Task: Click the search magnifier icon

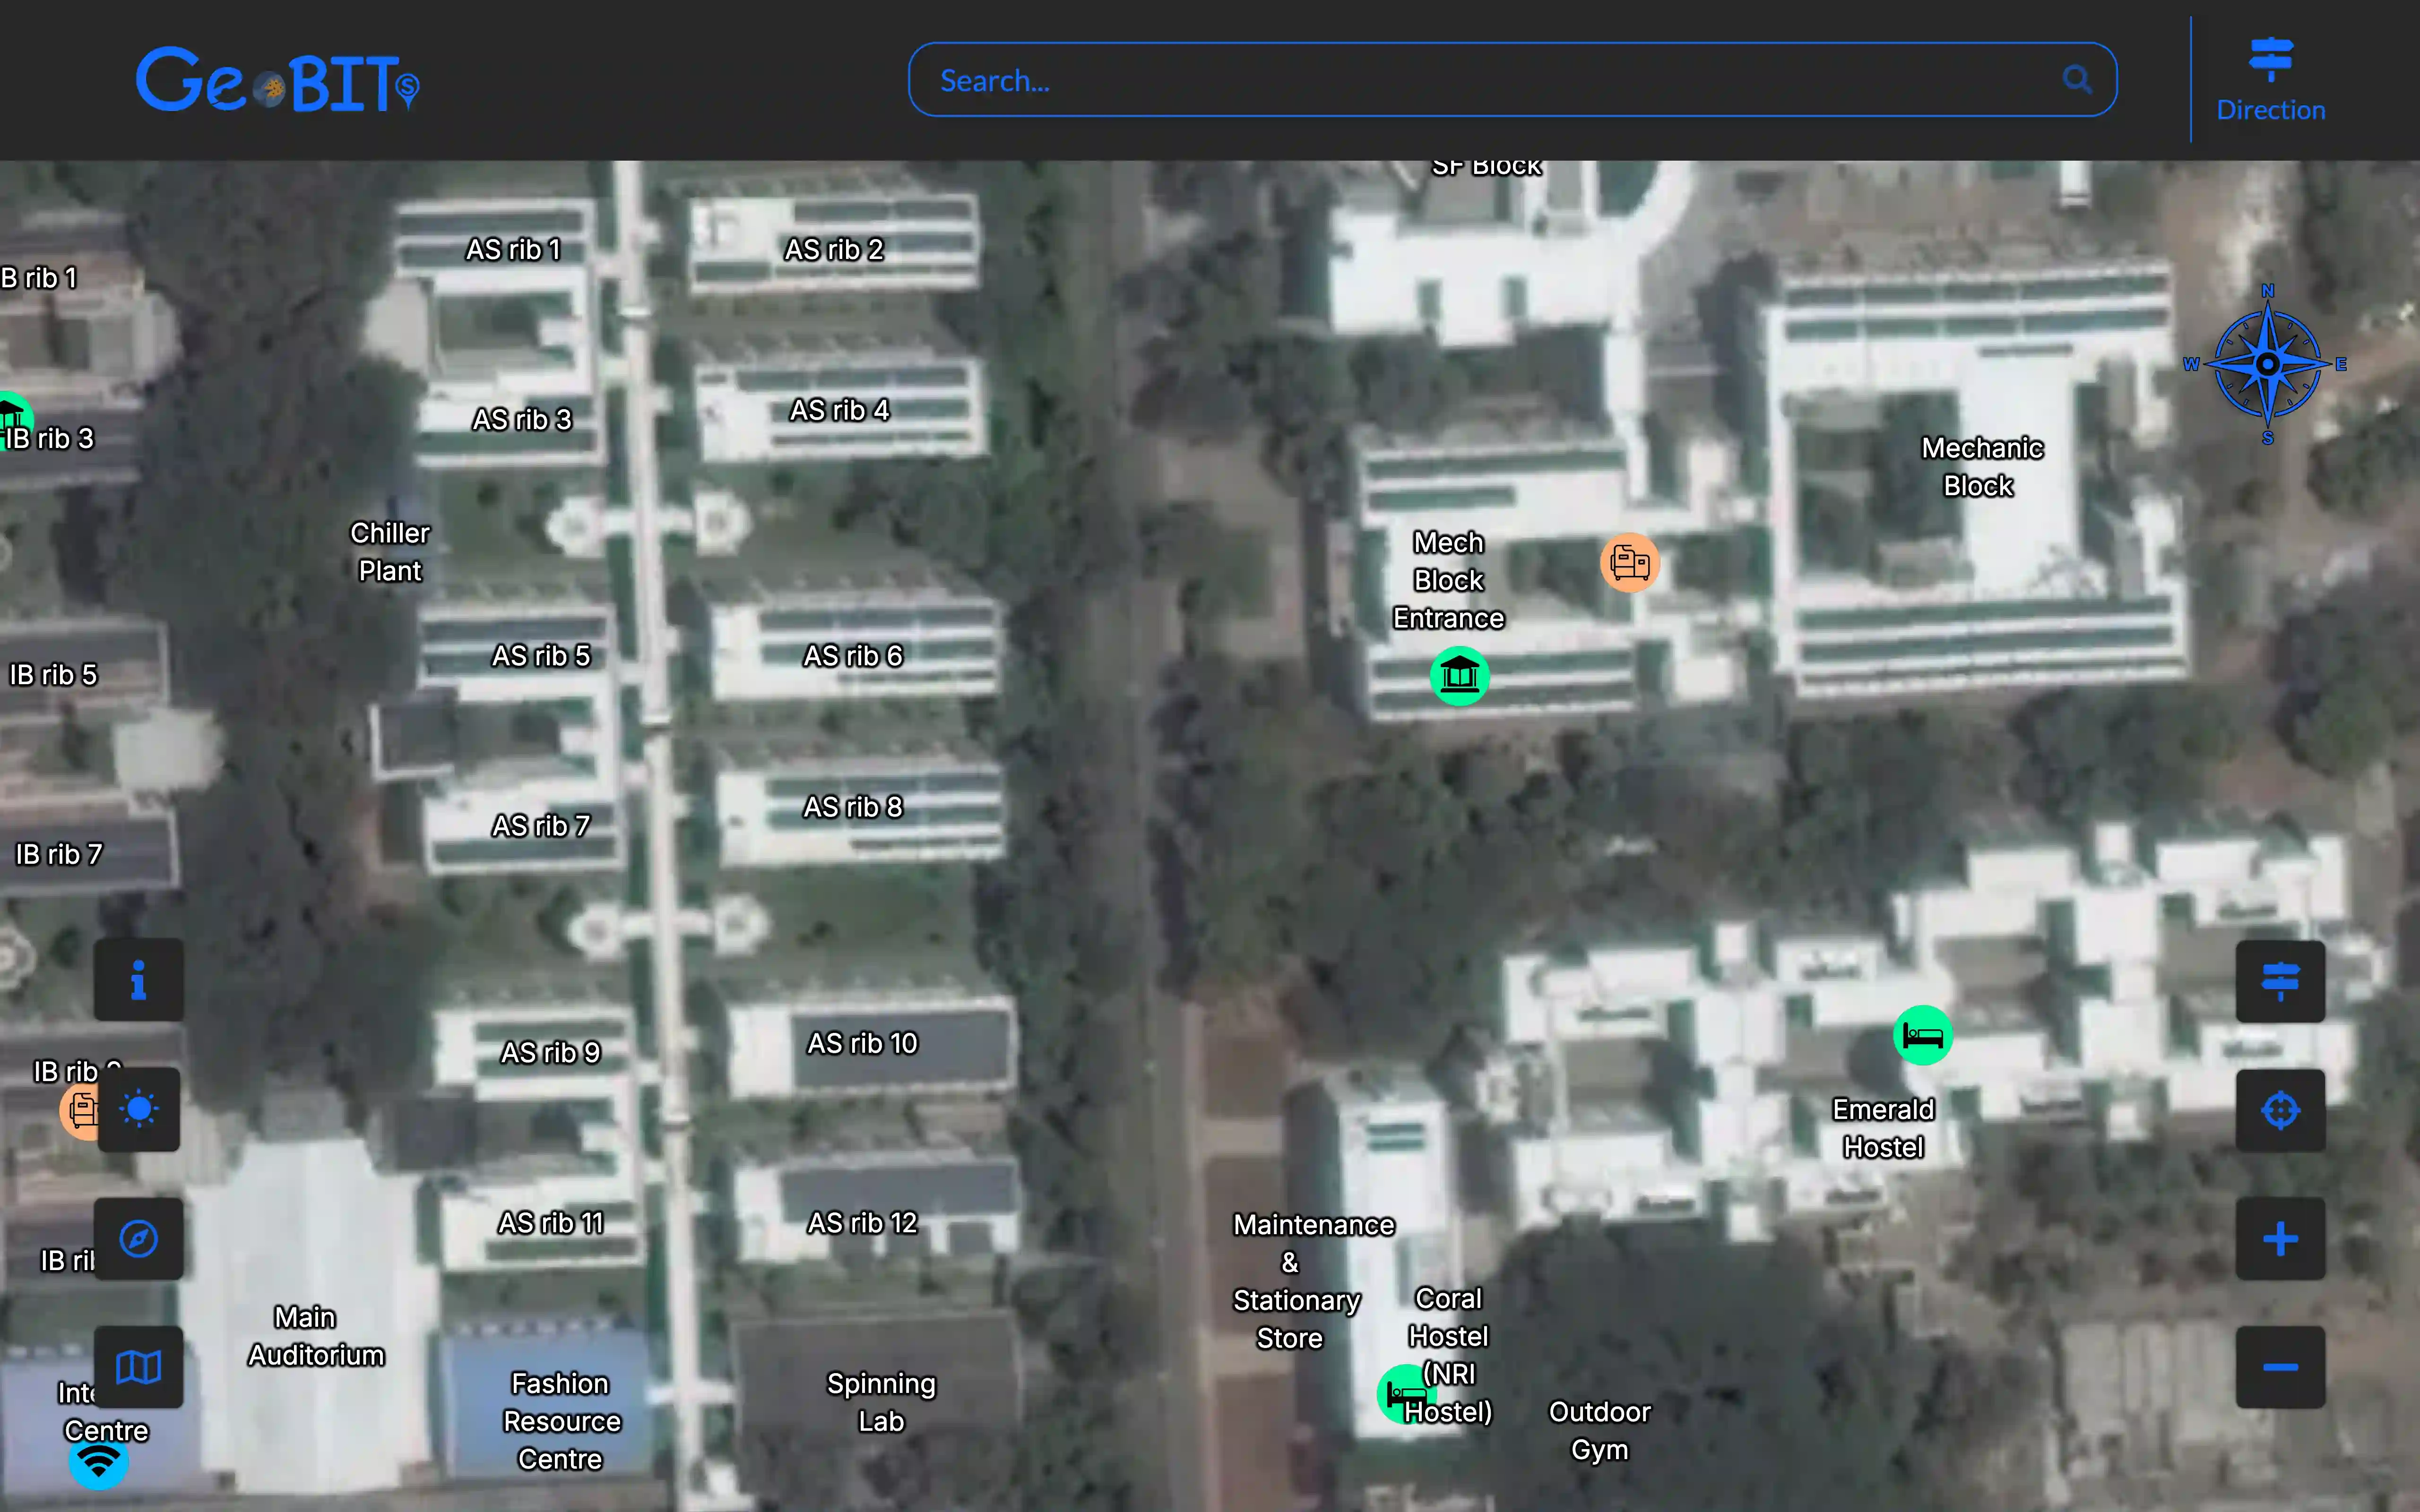Action: click(x=2077, y=80)
